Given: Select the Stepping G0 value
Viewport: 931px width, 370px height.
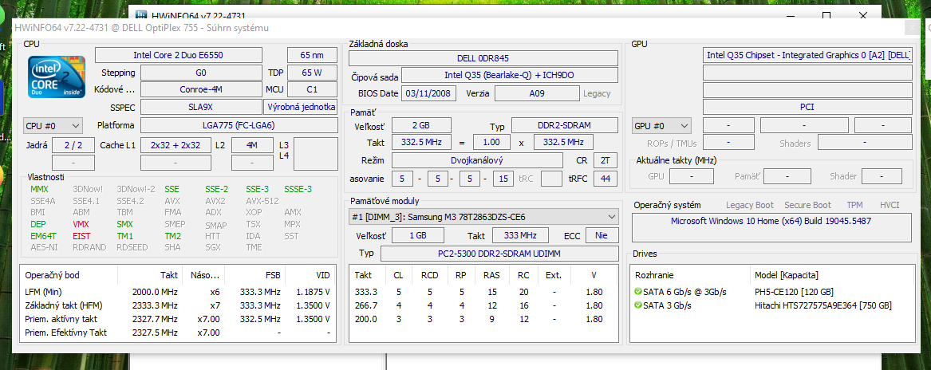Looking at the screenshot, I should coord(201,73).
